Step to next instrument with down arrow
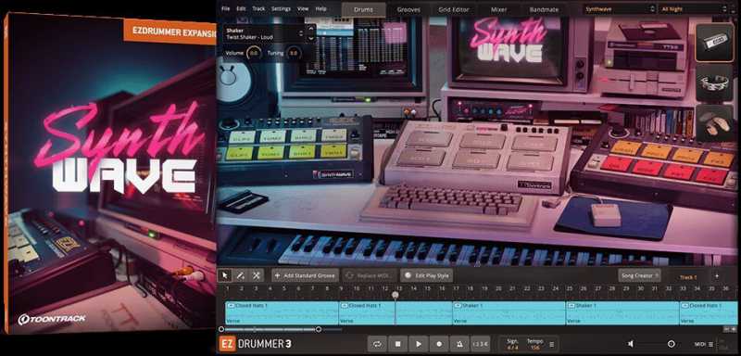Screen dimensions: 741x356 pyautogui.click(x=310, y=38)
